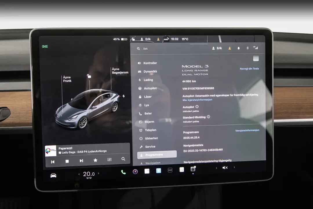The image size is (313, 209).
Task: Decrease cabin temperature with left arrow
Action: 79,174
